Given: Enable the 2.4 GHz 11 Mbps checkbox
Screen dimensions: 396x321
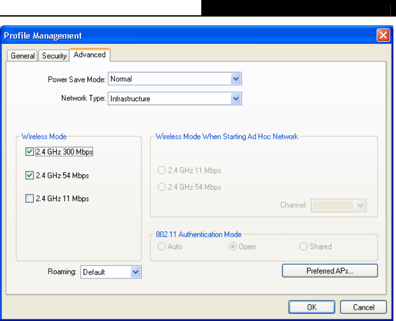Looking at the screenshot, I should 30,199.
